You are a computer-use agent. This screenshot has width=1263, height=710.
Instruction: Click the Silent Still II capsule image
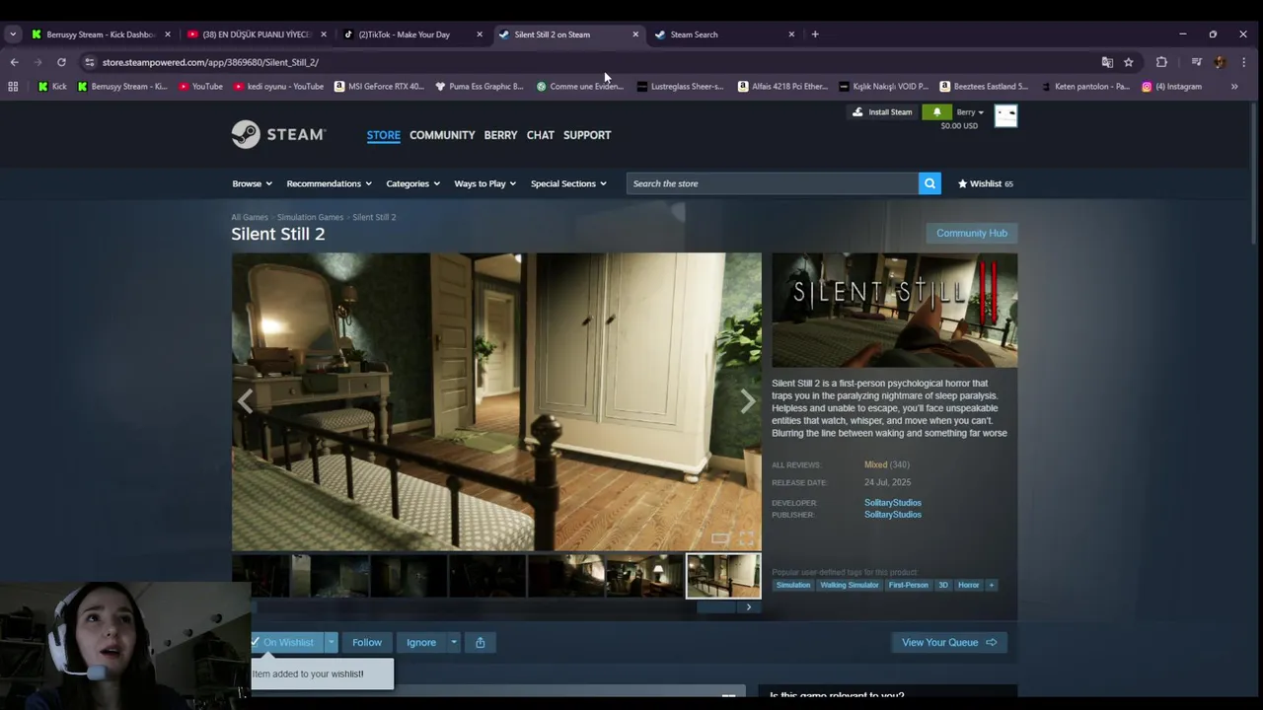click(x=895, y=311)
